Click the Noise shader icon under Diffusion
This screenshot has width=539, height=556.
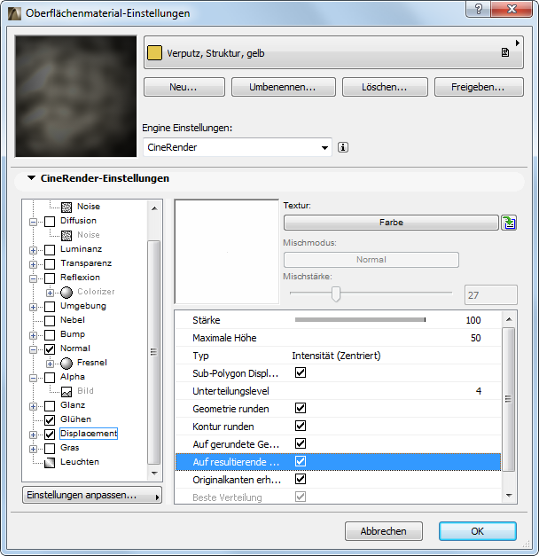click(66, 235)
